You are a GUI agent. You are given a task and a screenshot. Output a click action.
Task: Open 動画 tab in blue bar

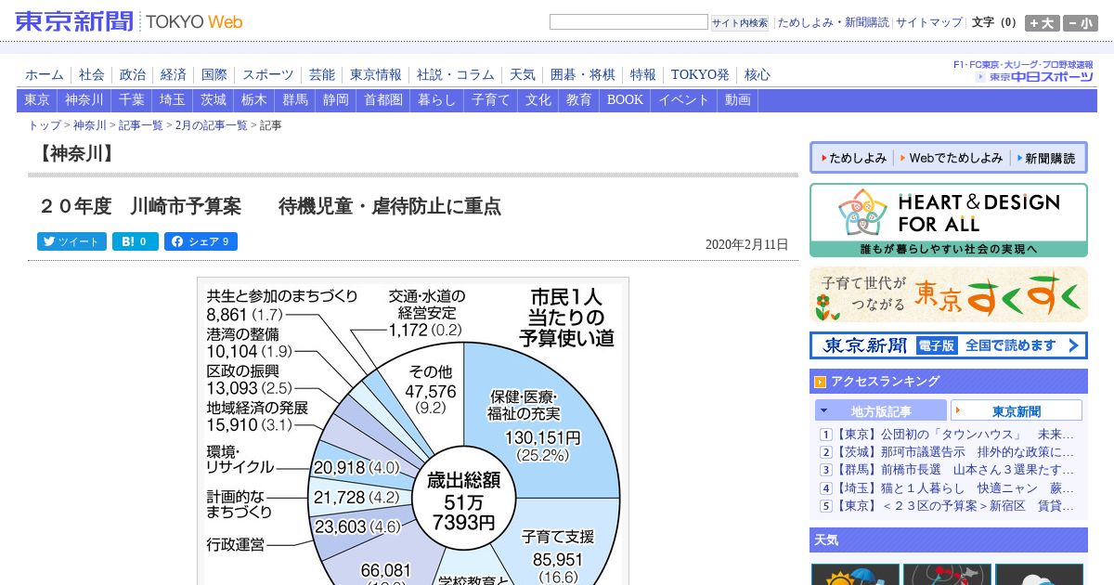(x=738, y=100)
